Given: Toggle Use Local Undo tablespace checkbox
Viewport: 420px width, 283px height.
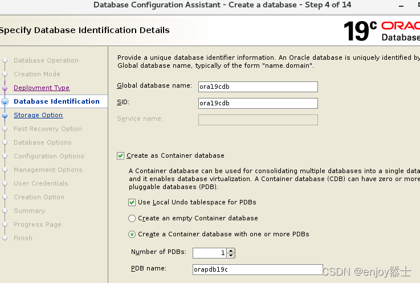Looking at the screenshot, I should [132, 202].
